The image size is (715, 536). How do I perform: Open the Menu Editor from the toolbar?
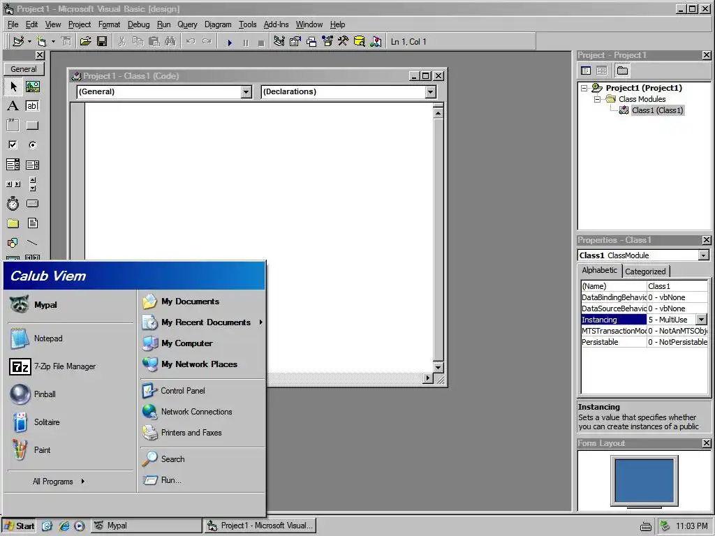click(x=66, y=42)
